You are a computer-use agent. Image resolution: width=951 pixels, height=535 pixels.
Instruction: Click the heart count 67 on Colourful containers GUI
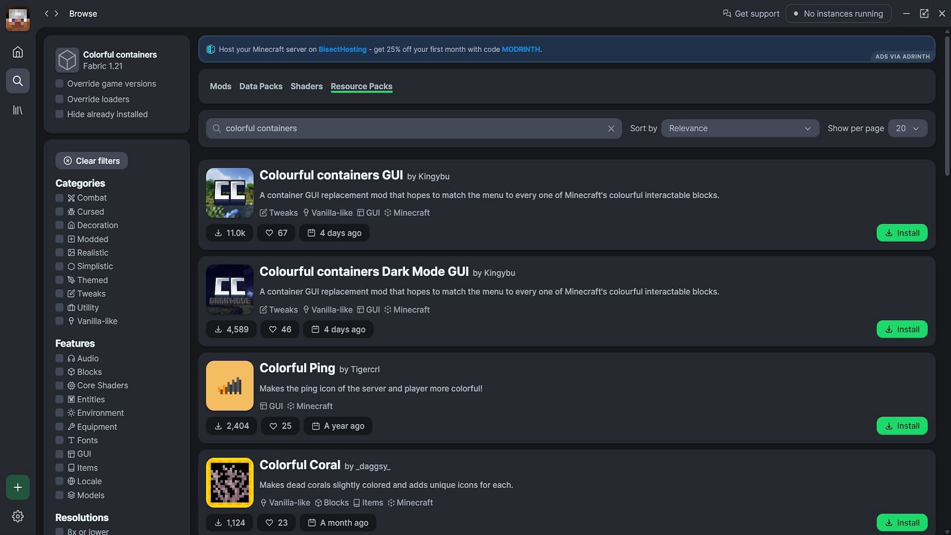(276, 233)
